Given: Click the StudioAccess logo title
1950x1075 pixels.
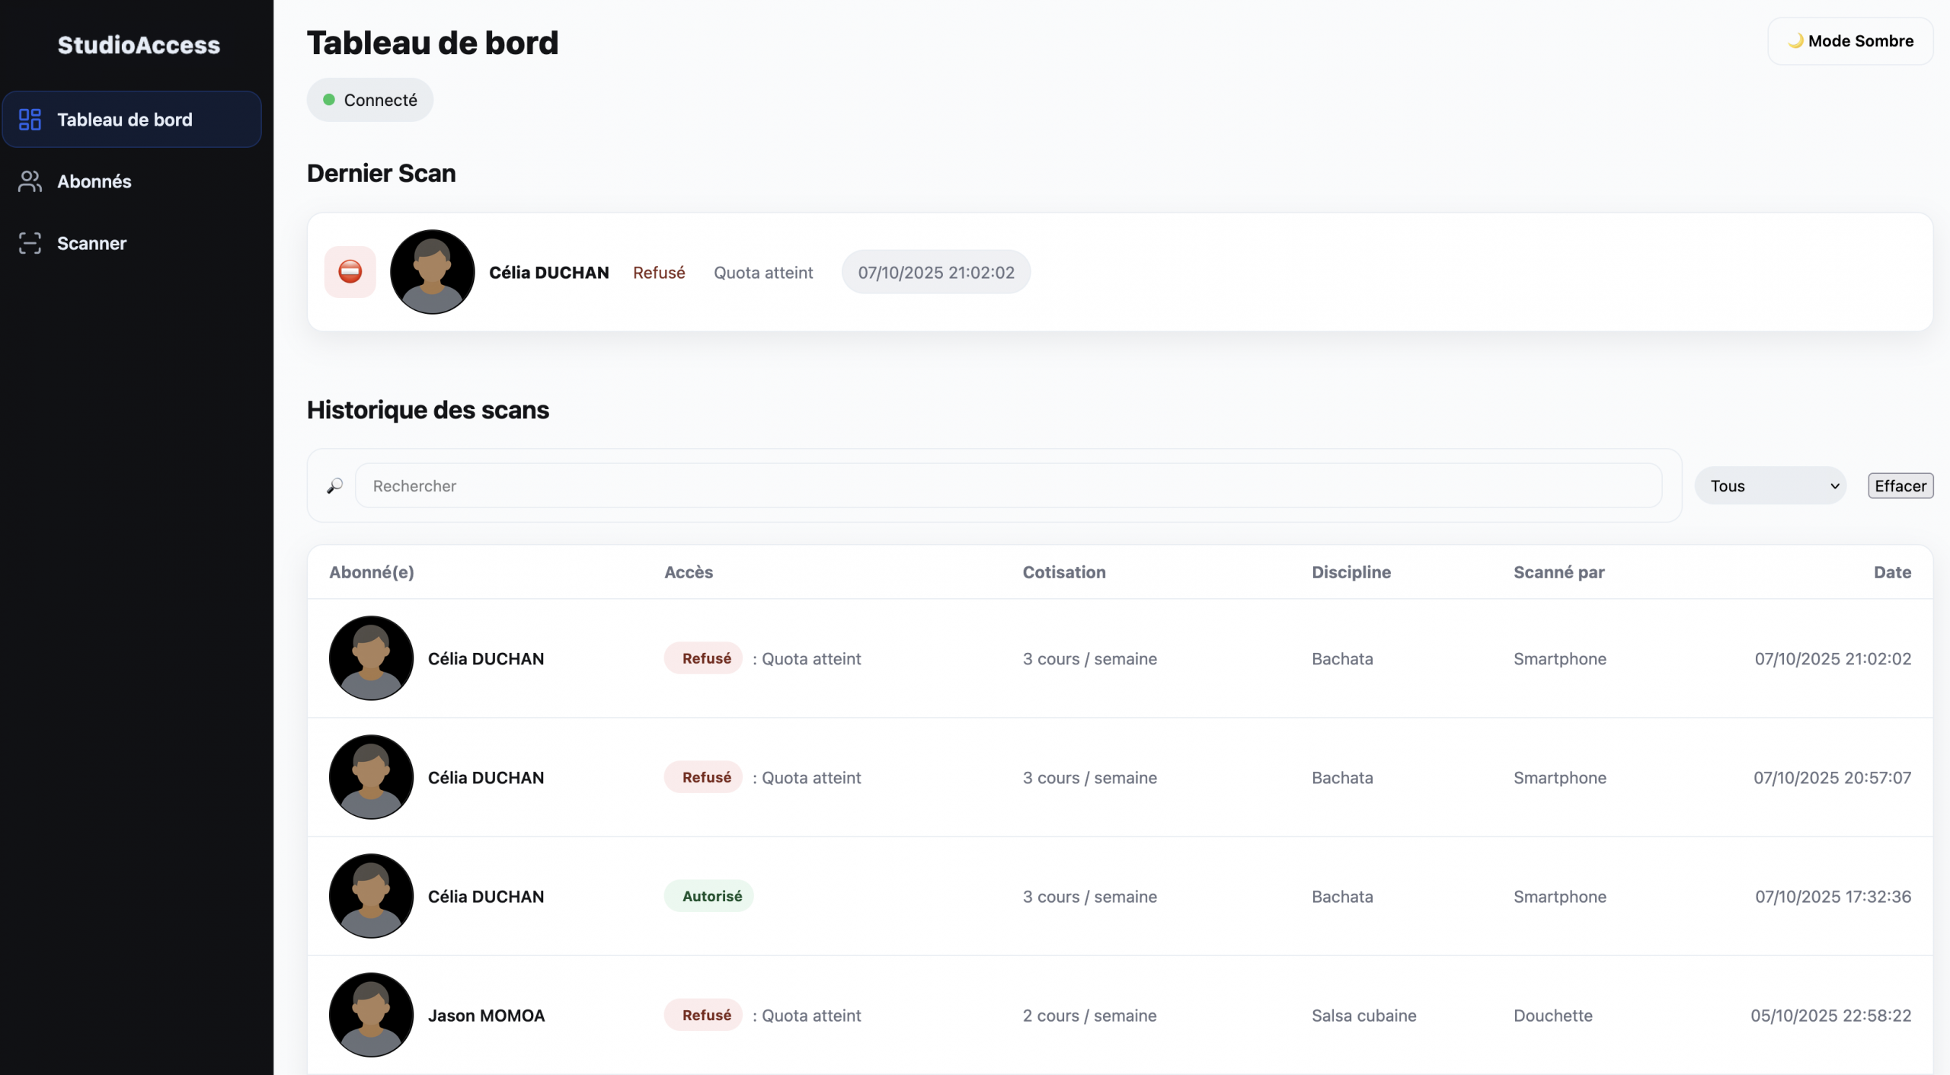Looking at the screenshot, I should click(x=139, y=45).
